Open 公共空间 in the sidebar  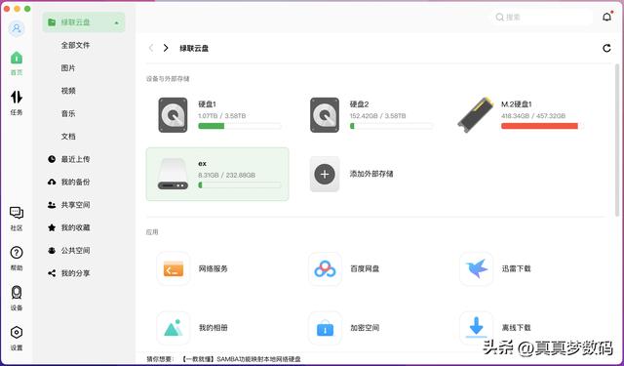(69, 251)
